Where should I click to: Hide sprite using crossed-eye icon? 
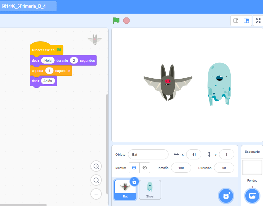144,168
